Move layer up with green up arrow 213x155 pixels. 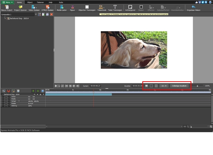pyautogui.click(x=33, y=91)
